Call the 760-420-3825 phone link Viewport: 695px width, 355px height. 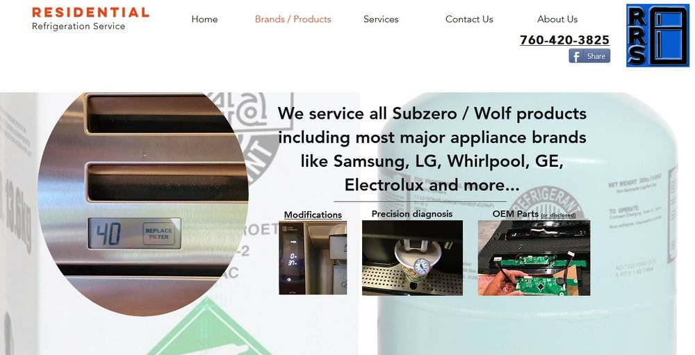(x=564, y=40)
